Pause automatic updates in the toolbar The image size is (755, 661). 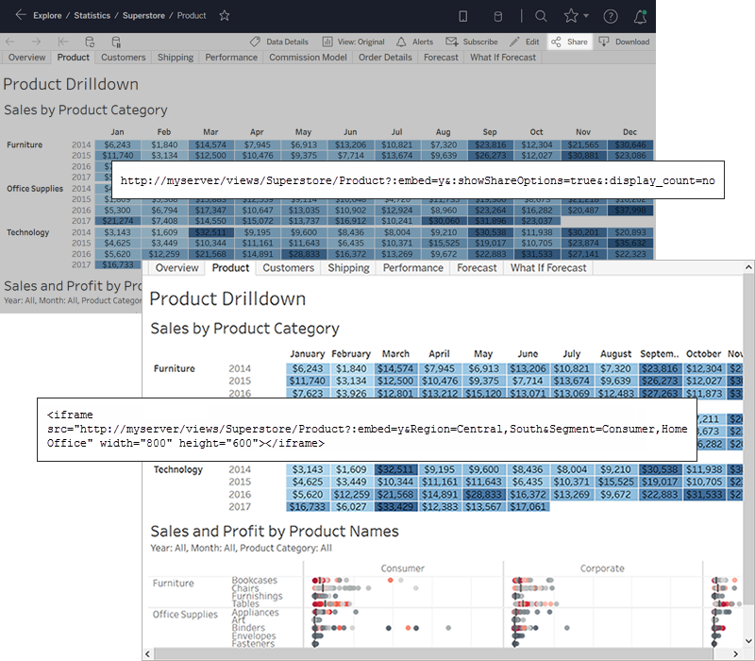[x=116, y=42]
